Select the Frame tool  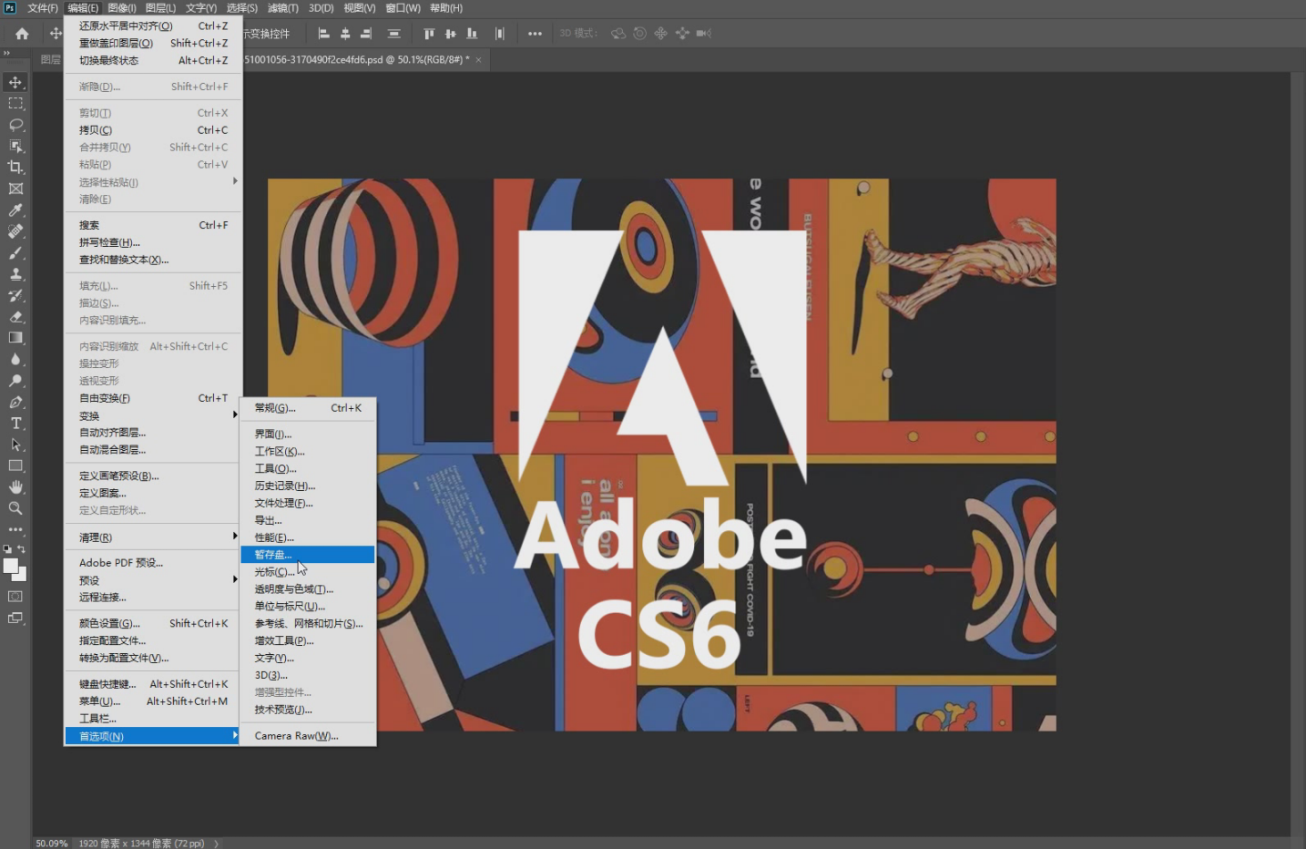pos(15,189)
